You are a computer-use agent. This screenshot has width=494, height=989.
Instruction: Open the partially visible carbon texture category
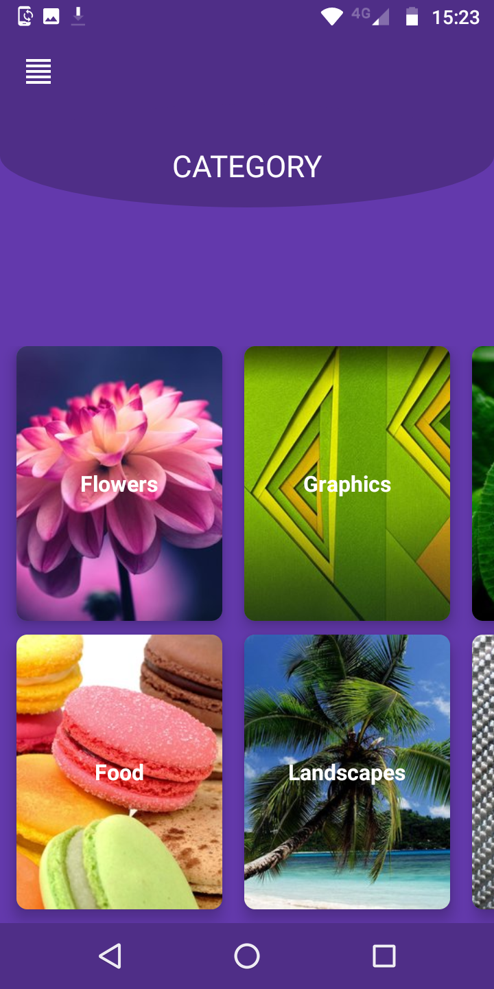tap(483, 772)
